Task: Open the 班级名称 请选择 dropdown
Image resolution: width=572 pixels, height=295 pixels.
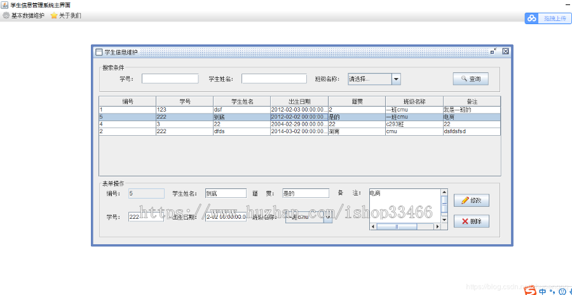Action: pyautogui.click(x=374, y=79)
